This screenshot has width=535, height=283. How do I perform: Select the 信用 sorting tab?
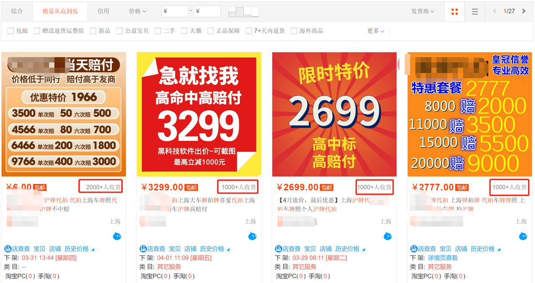click(103, 11)
